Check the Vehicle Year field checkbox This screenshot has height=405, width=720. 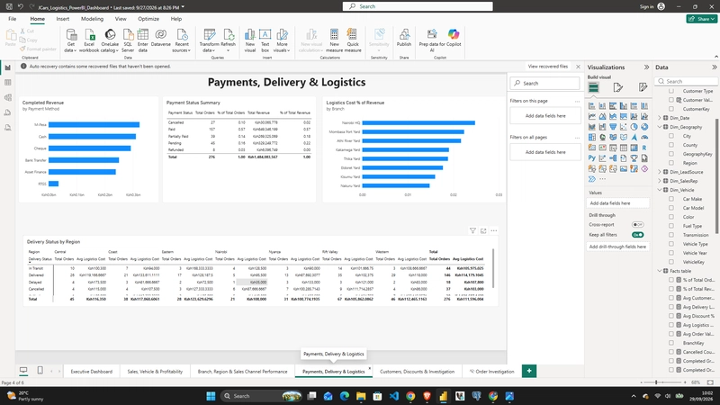coord(671,253)
